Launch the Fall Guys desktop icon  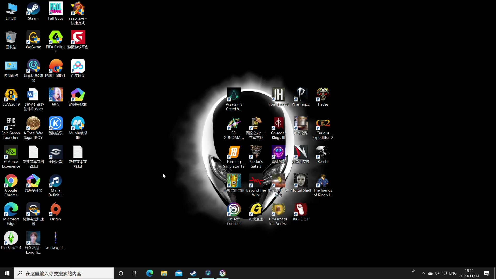[56, 11]
